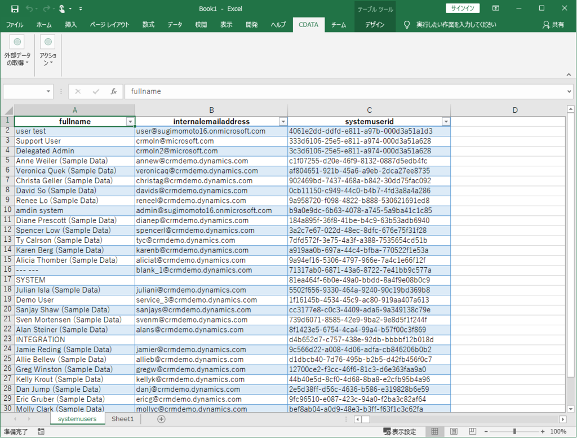
Task: Click cell 'admin@sugimomoto16.onmicrosoft.com'
Action: pos(211,210)
